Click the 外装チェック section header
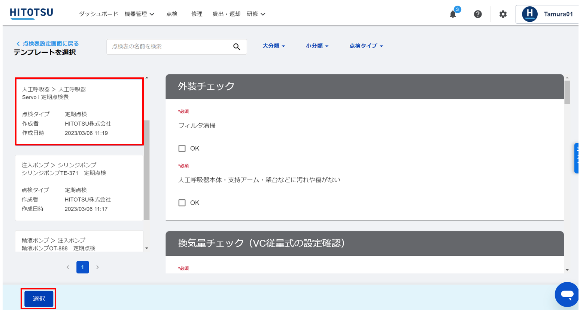Viewport: 580px width, 310px height. point(365,86)
